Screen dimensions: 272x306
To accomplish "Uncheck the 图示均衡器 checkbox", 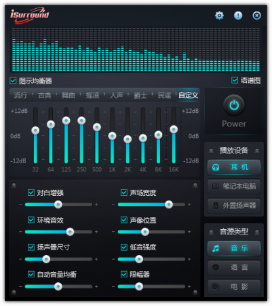I will click(13, 80).
